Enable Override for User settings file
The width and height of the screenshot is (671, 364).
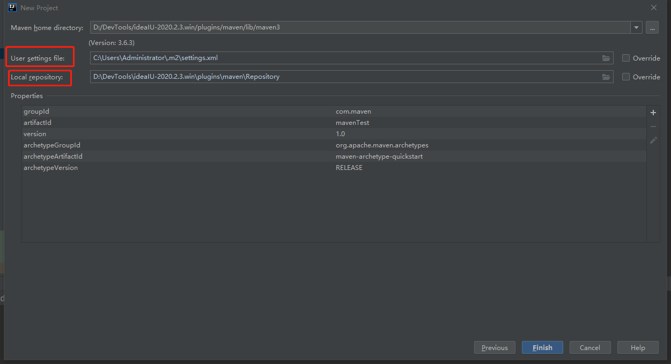[x=626, y=58]
